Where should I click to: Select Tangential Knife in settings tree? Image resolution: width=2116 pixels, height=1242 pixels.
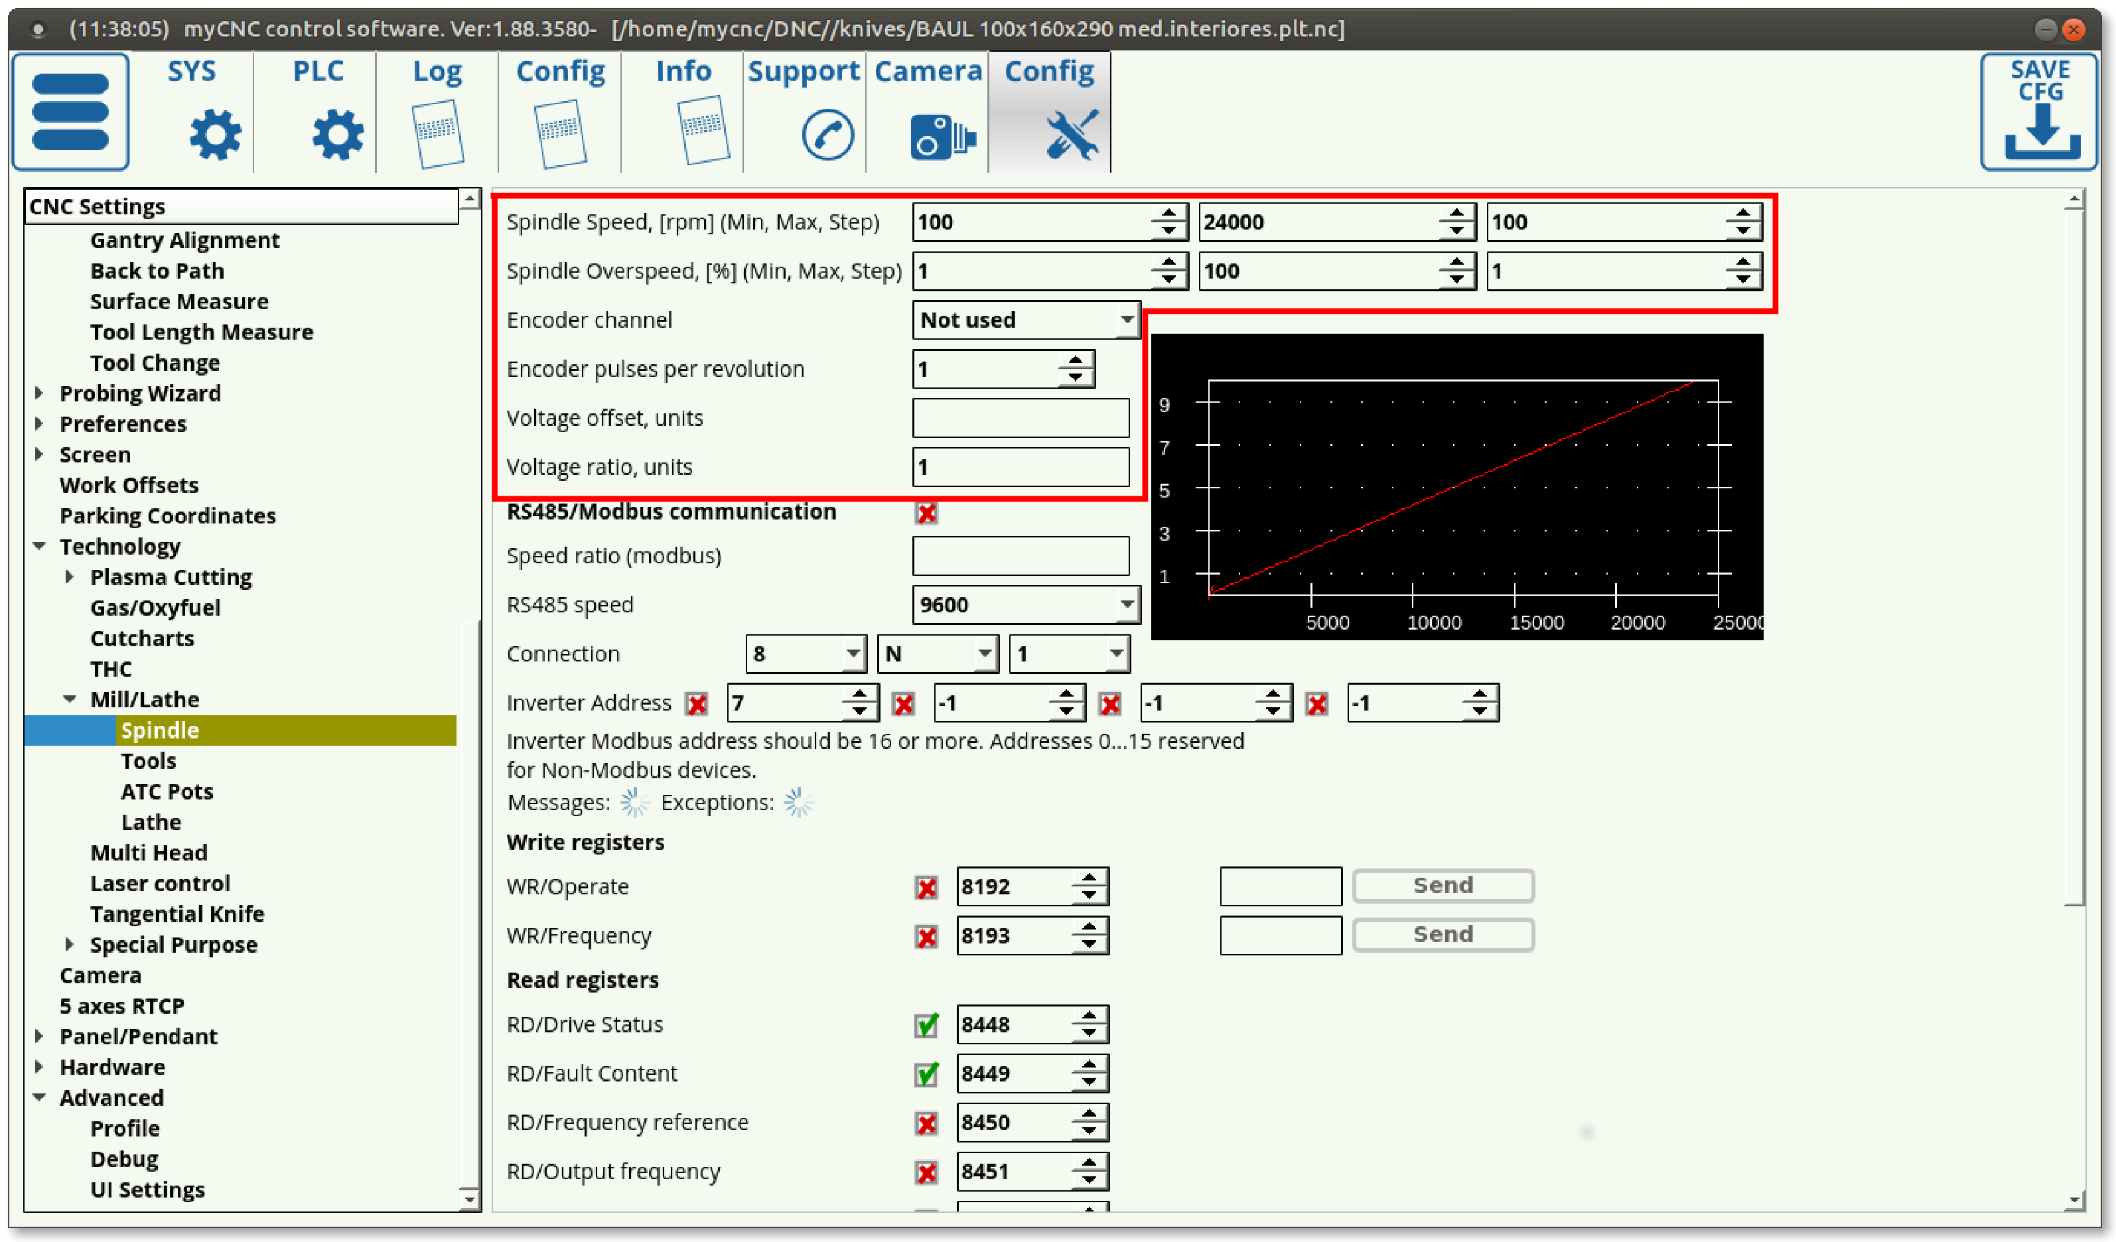coord(176,914)
